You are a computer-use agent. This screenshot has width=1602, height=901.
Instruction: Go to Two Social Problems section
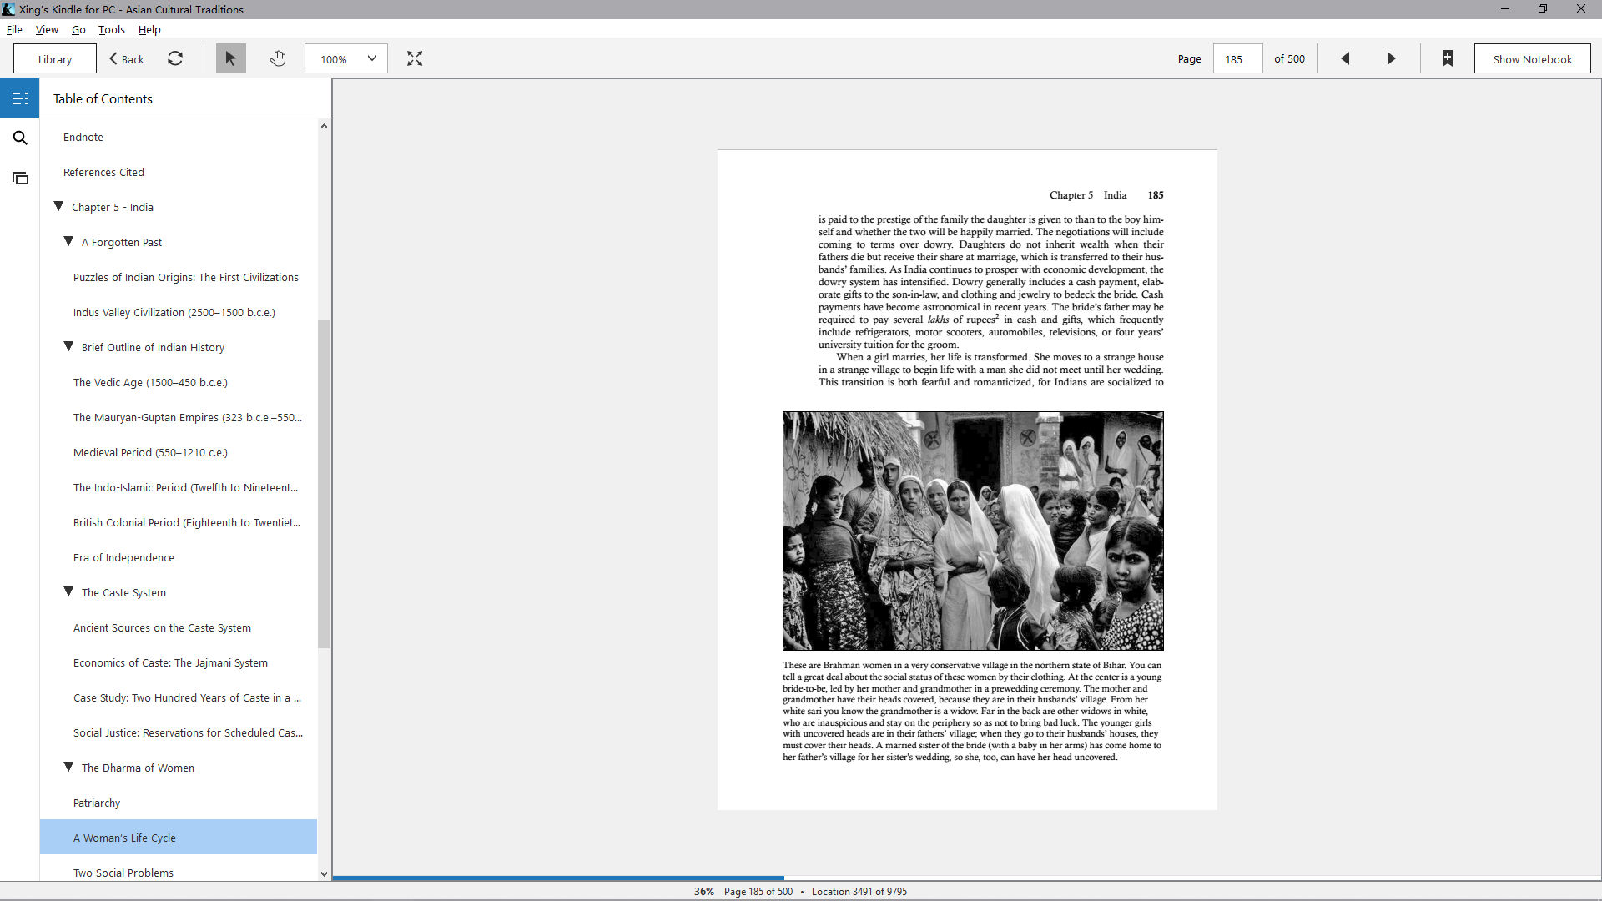(179, 871)
